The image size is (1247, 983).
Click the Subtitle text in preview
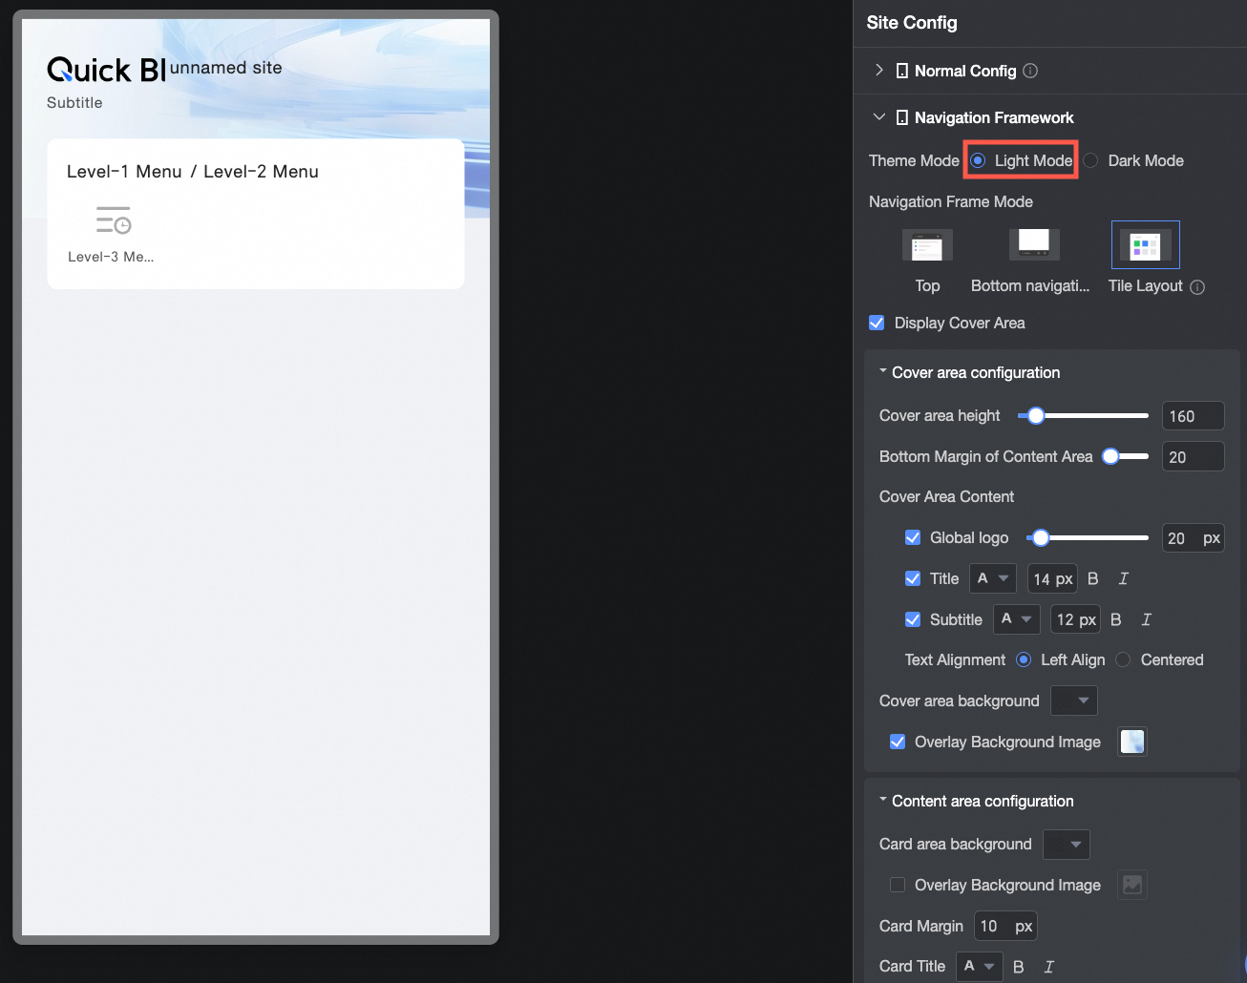74,102
